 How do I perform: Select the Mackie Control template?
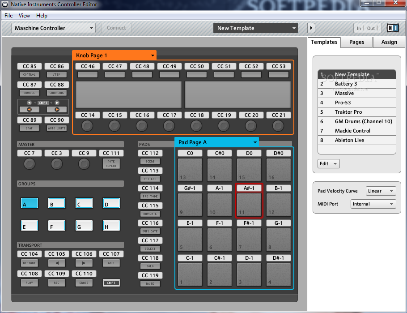(356, 131)
